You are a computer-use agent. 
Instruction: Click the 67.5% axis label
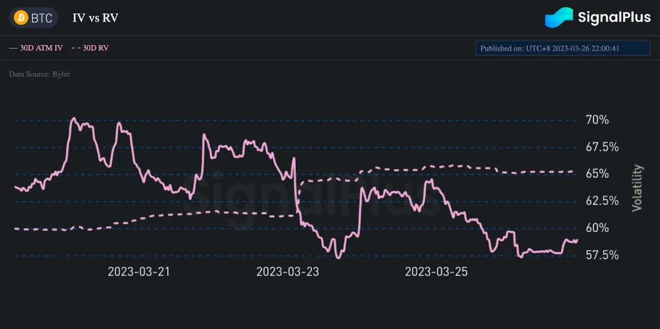[602, 147]
